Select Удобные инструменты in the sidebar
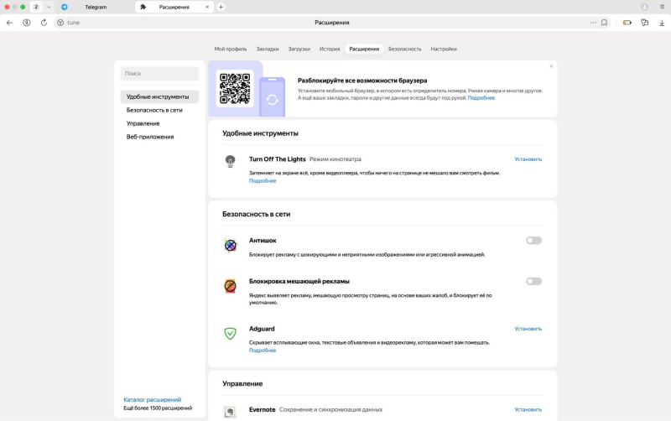671x421 pixels. [x=159, y=96]
